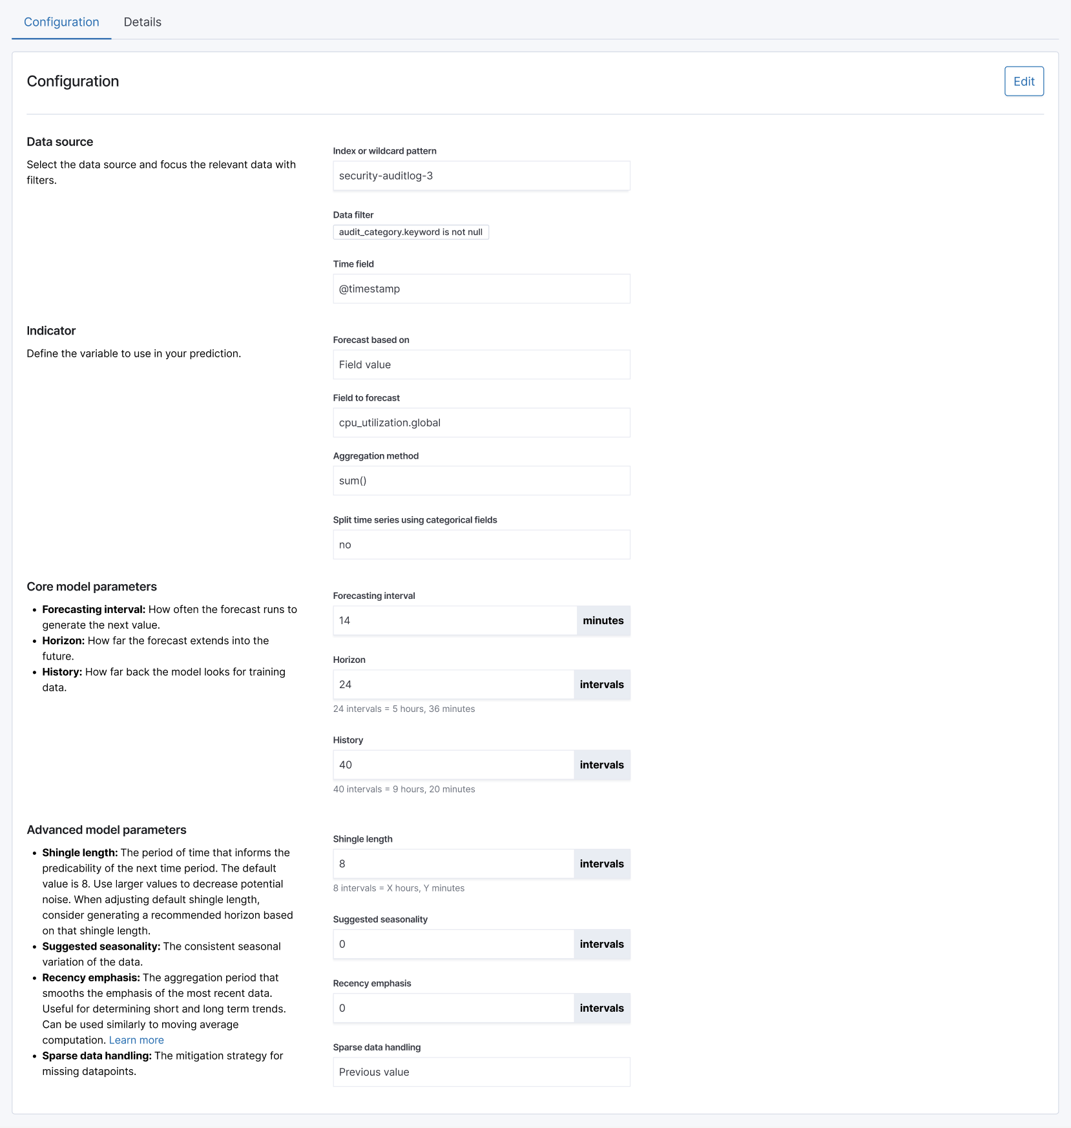Click the index pattern field security-auditlog-3
1071x1128 pixels.
click(x=481, y=175)
